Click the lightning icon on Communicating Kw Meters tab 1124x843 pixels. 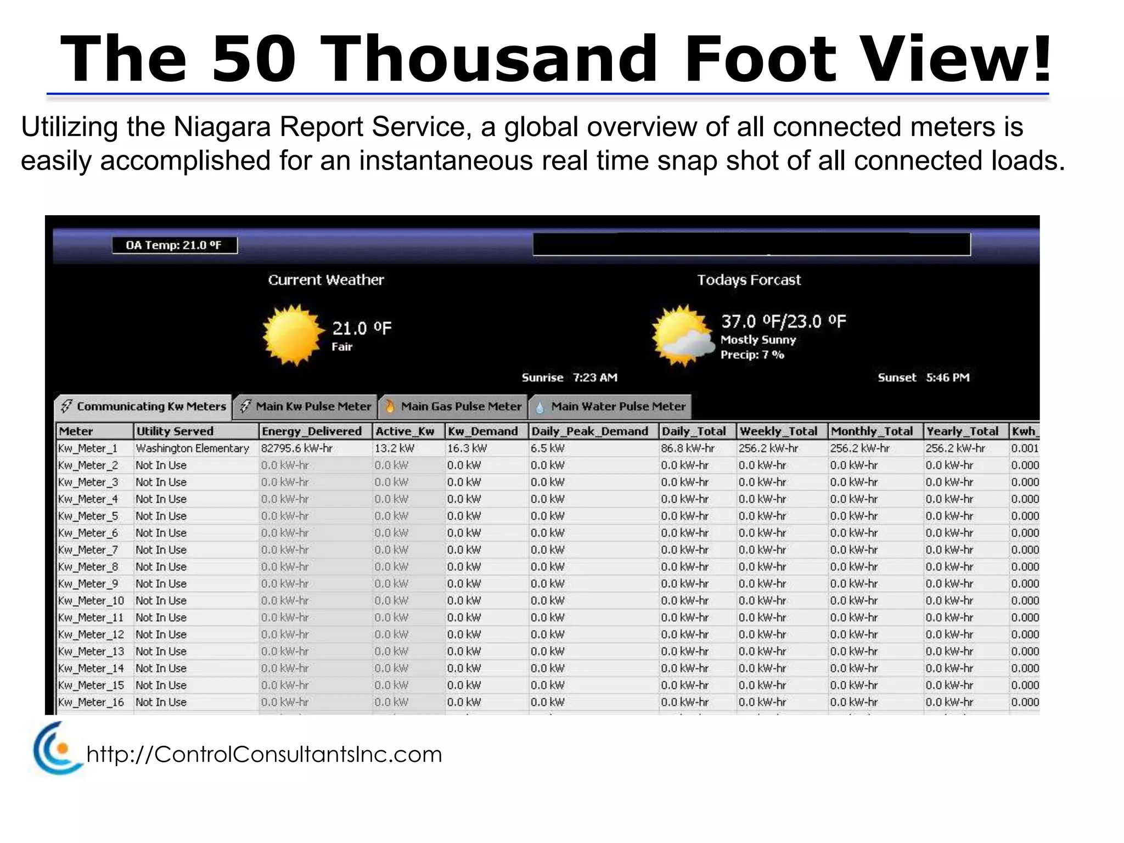point(66,406)
